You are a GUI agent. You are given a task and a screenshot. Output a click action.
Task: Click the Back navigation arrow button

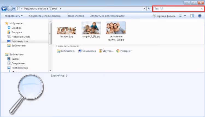coord(4,9)
